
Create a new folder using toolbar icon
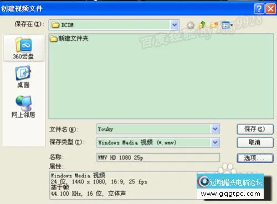(214, 25)
